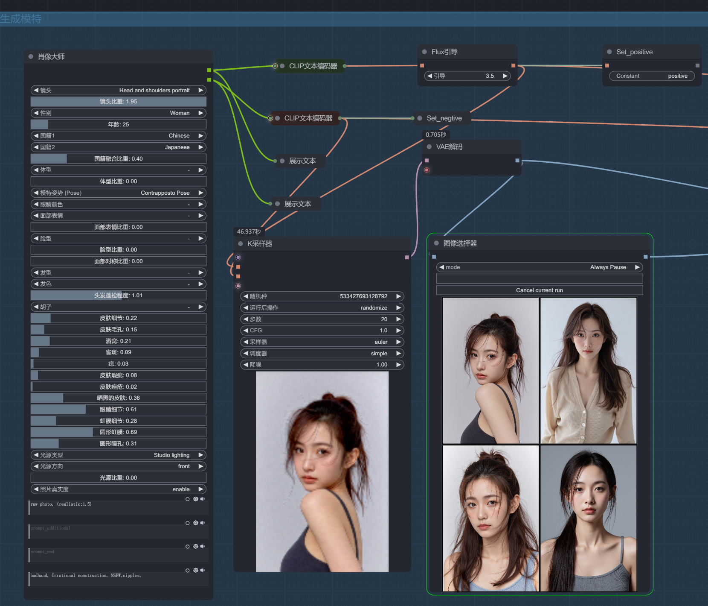The width and height of the screenshot is (708, 606).
Task: Click right arrow to increase 引导 value
Action: [x=505, y=76]
